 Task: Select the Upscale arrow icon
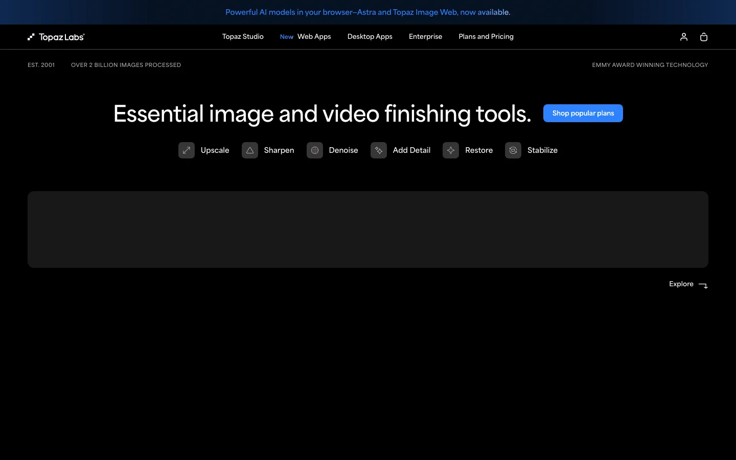point(187,150)
